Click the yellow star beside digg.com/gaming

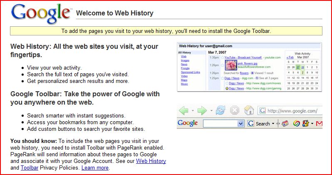pyautogui.click(x=227, y=88)
